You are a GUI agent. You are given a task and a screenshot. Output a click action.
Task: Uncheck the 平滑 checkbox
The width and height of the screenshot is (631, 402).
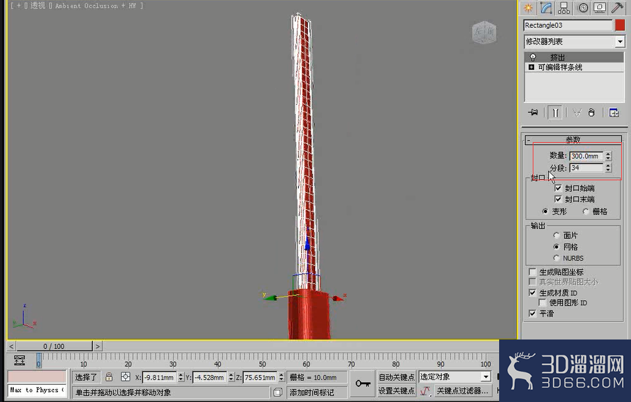(x=532, y=313)
